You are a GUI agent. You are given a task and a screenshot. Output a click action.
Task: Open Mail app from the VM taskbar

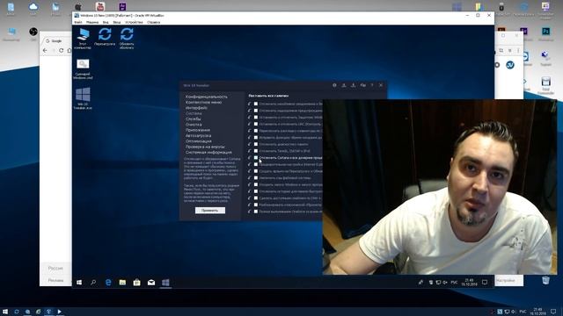pos(151,283)
